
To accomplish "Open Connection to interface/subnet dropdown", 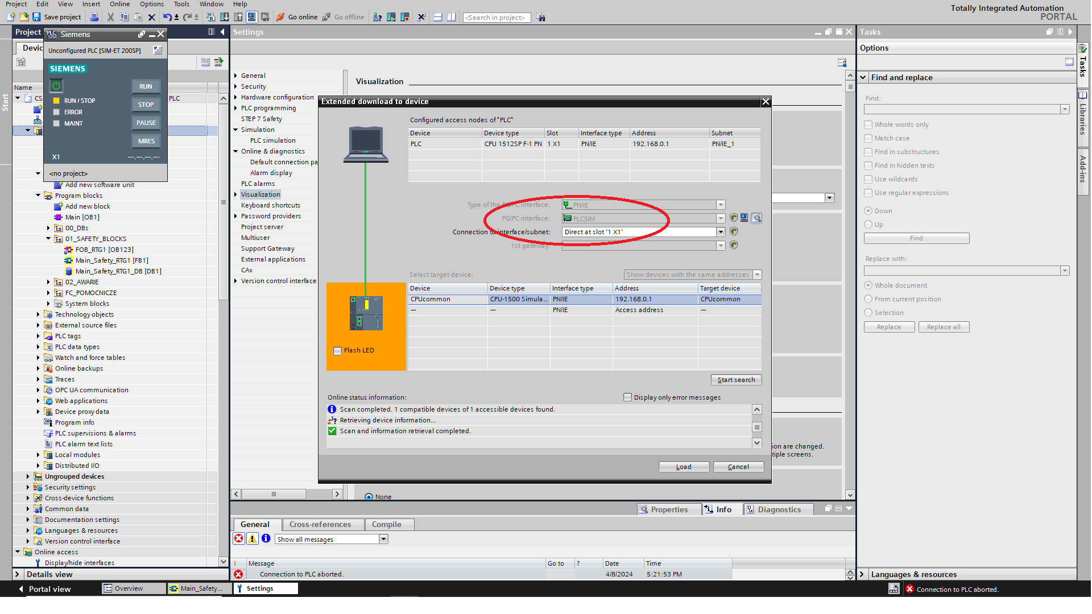I will pyautogui.click(x=721, y=232).
